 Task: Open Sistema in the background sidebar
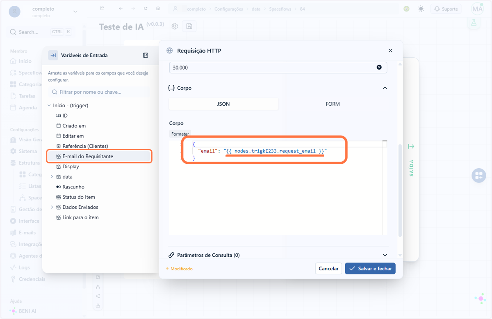[x=27, y=151]
